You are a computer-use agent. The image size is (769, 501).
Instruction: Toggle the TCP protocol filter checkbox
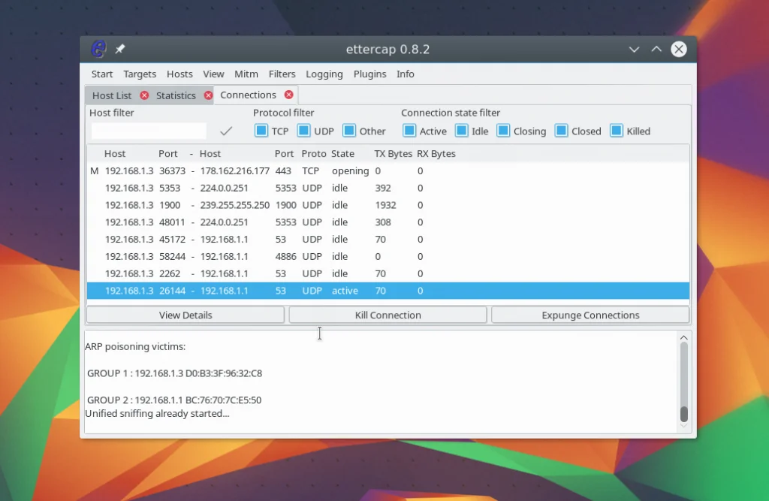(x=261, y=131)
